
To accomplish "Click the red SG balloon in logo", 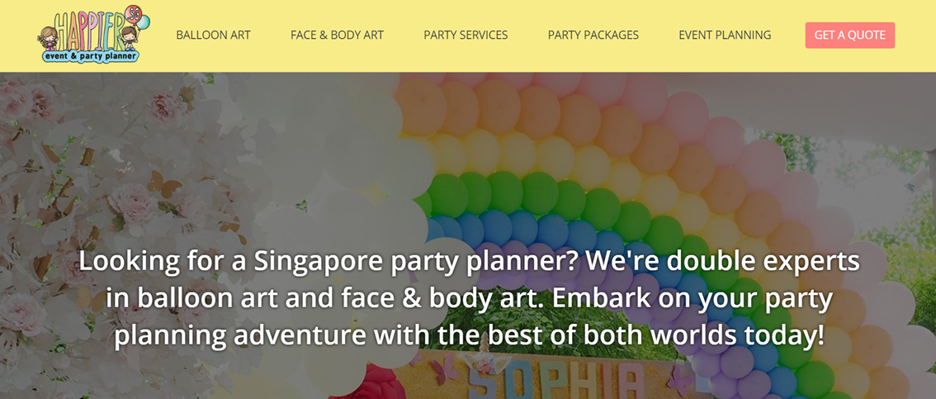I will [x=132, y=13].
